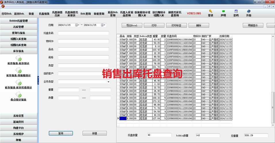Open the 密码 (password) toolbar icon
Screen dimensions: 275x143
(236, 12)
